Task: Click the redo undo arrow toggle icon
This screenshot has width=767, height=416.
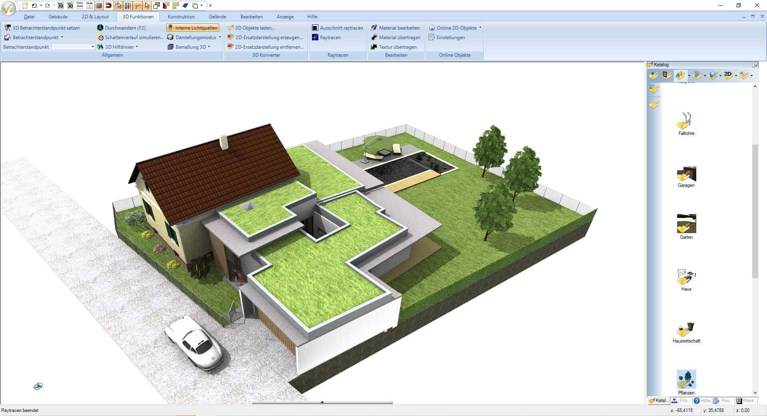Action: point(47,6)
